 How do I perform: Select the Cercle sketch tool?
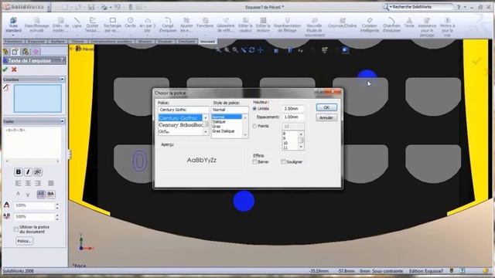click(130, 22)
